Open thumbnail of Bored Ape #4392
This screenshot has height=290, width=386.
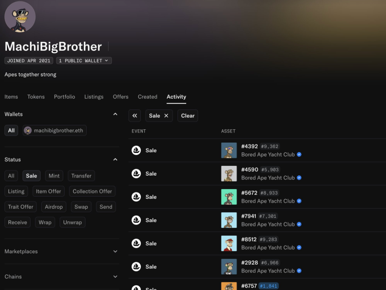229,150
